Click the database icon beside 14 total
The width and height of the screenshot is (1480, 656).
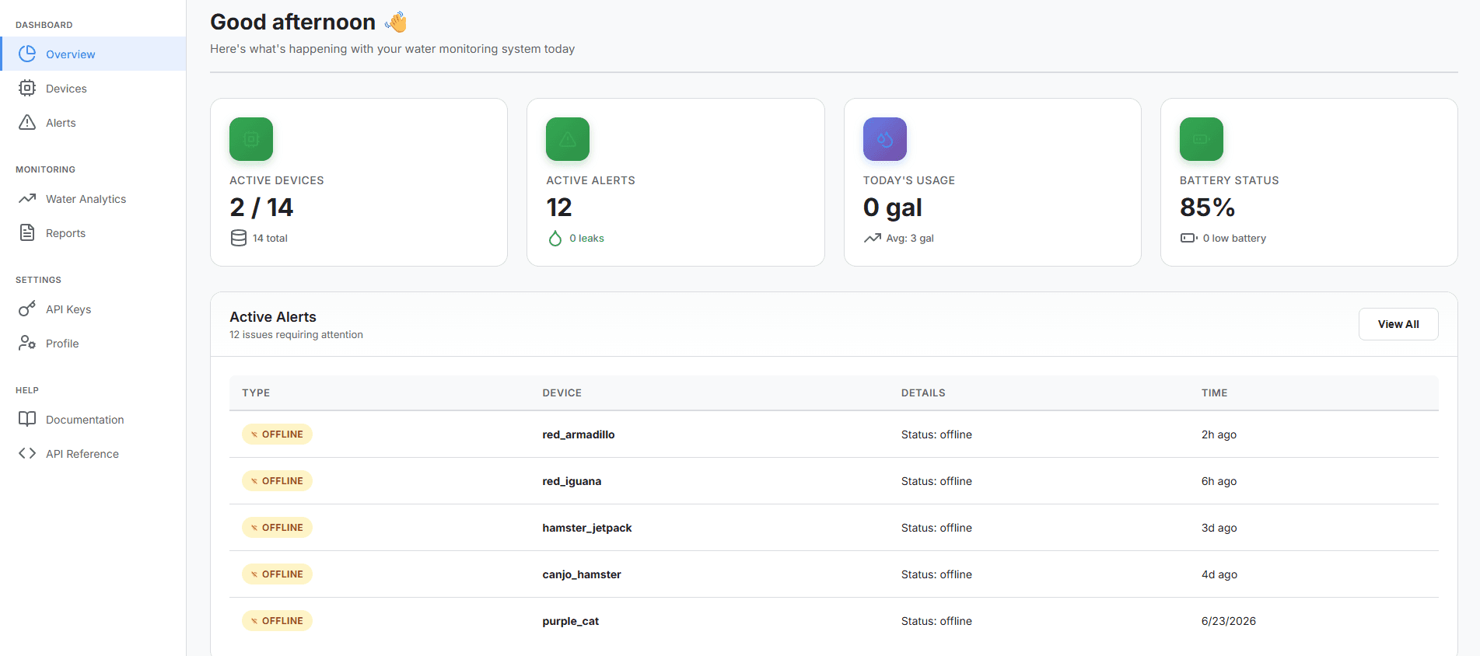tap(239, 238)
